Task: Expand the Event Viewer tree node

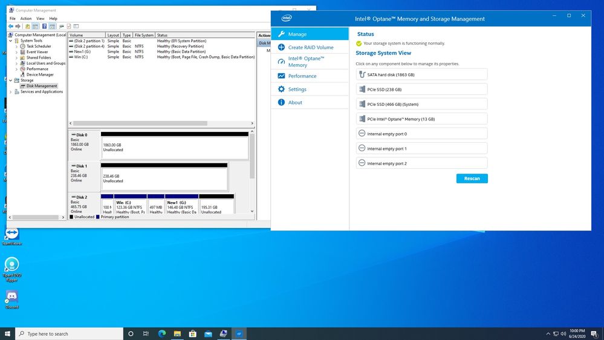Action: [x=16, y=52]
